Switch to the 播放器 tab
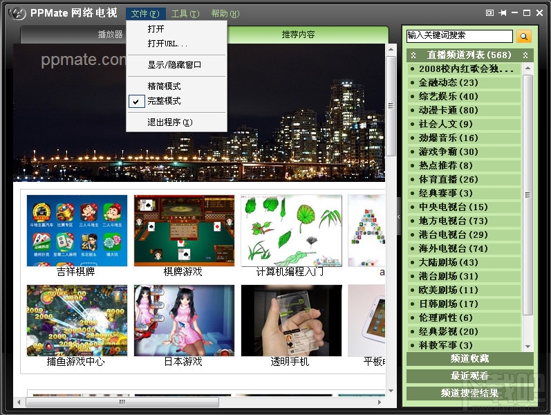551x415 pixels. (x=110, y=35)
